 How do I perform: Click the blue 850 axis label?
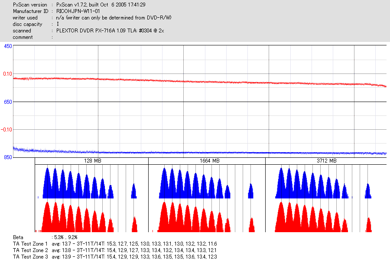click(x=8, y=157)
